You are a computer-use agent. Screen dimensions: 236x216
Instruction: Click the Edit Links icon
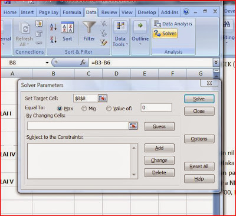pyautogui.click(x=39, y=43)
